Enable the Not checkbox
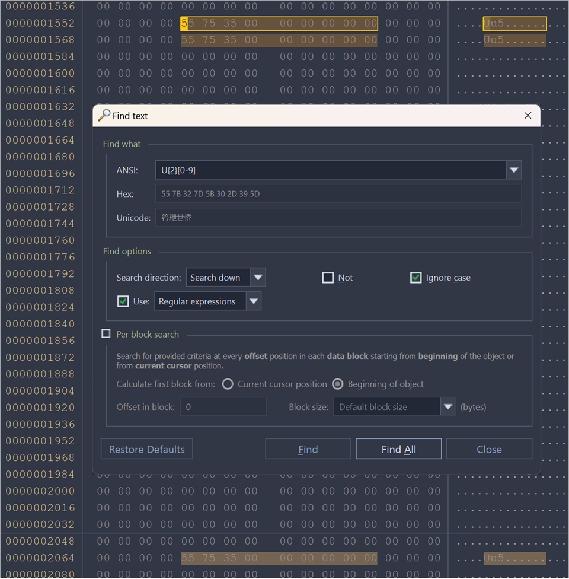This screenshot has width=569, height=579. click(x=328, y=278)
